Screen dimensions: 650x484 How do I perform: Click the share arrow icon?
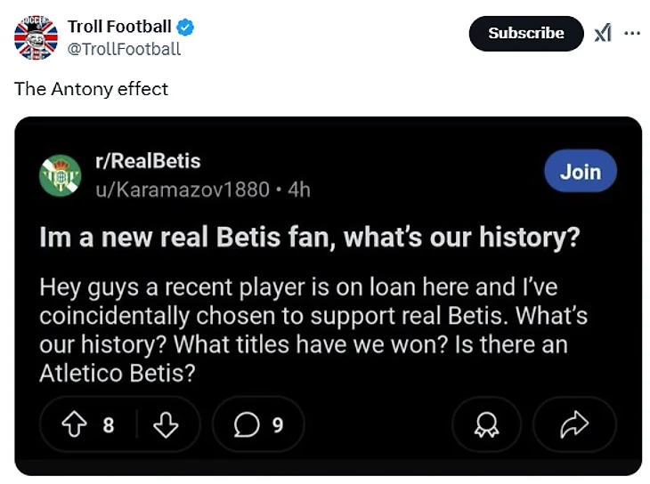pos(574,425)
